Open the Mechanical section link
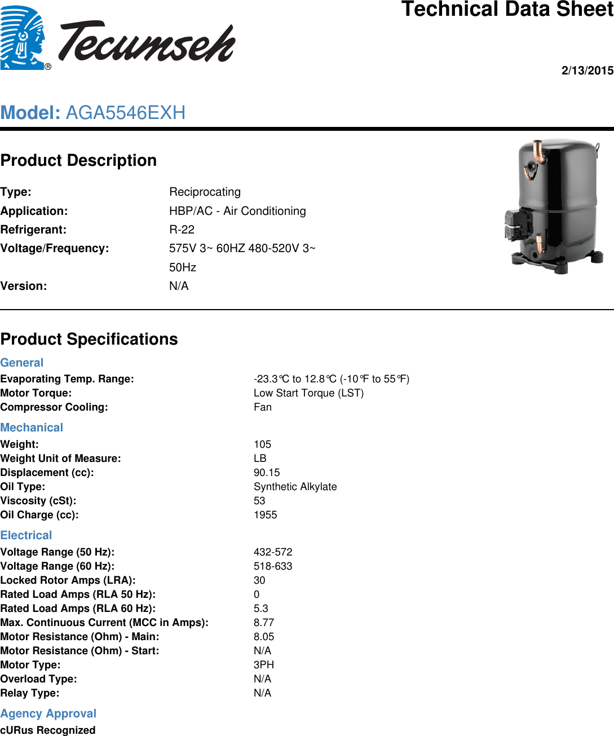 click(x=32, y=428)
